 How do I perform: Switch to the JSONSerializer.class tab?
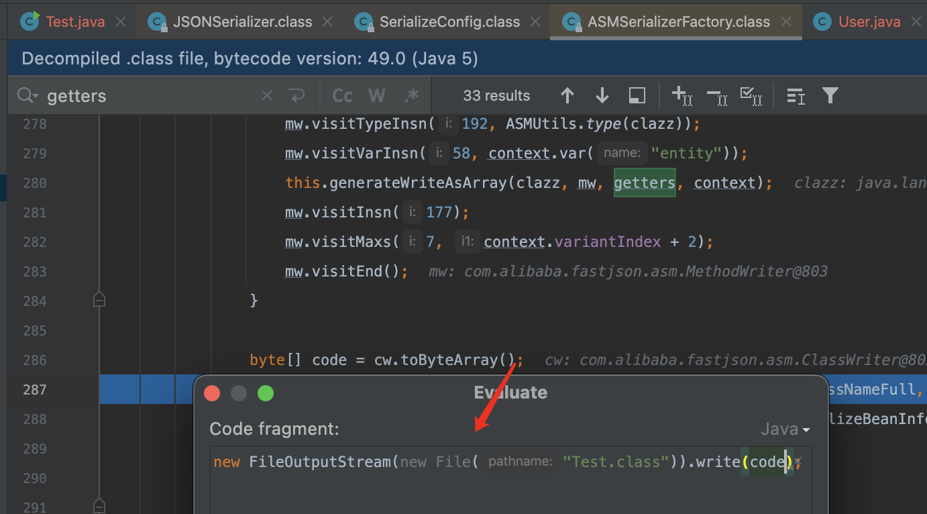(x=241, y=22)
